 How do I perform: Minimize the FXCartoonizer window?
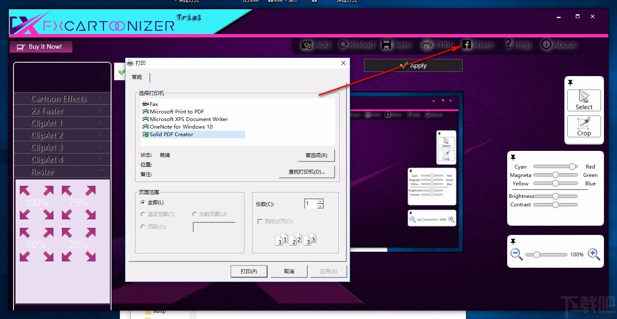[559, 17]
